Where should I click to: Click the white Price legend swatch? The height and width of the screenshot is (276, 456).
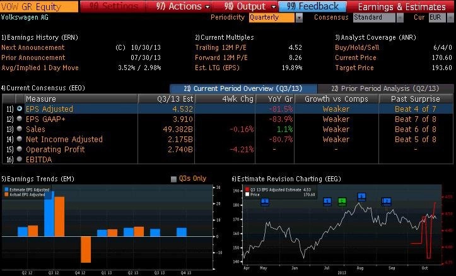tap(247, 194)
